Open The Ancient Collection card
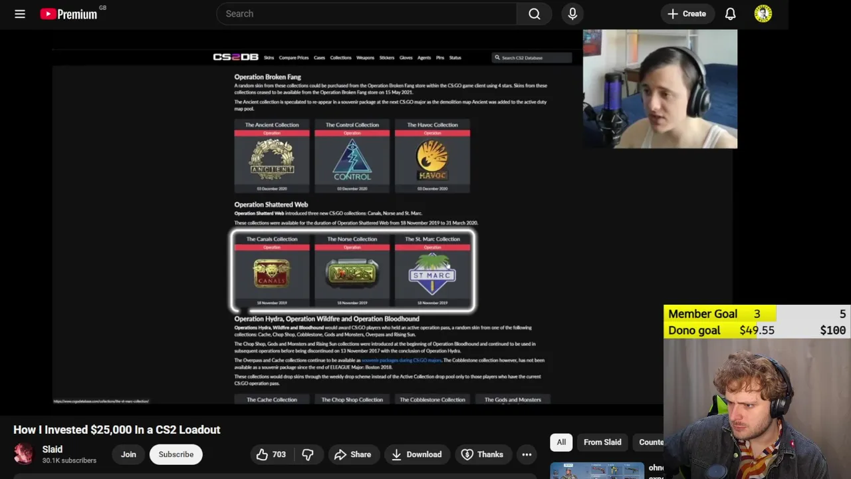The height and width of the screenshot is (479, 851). 272,156
